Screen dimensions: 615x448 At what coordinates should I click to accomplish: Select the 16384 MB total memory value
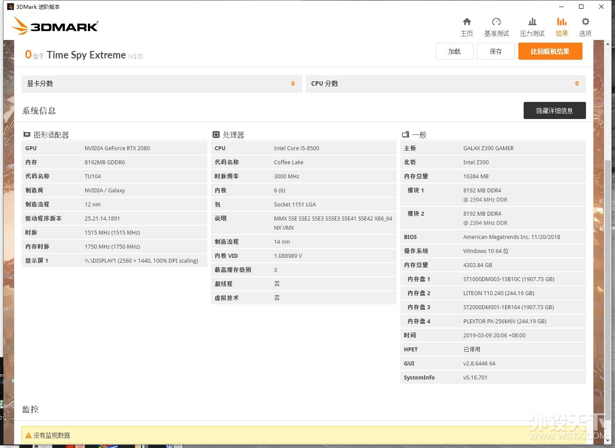click(476, 176)
